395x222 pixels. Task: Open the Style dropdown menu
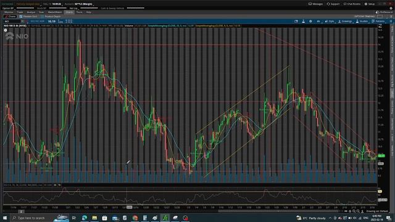point(330,22)
